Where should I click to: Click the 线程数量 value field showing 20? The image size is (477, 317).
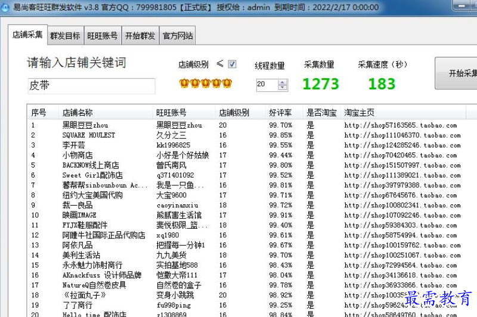(267, 85)
